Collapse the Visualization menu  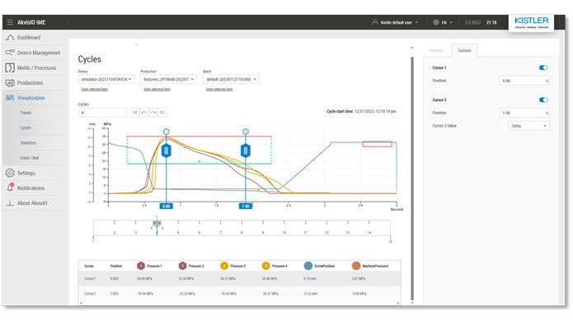pos(31,98)
